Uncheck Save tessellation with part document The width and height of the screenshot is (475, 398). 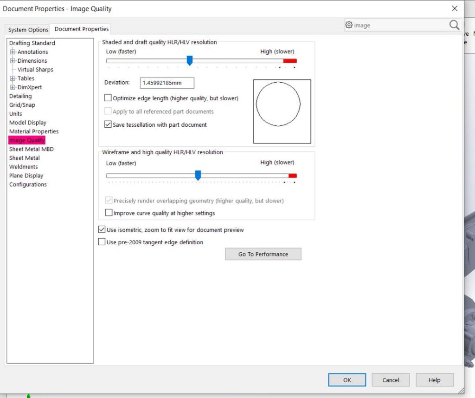tap(108, 124)
